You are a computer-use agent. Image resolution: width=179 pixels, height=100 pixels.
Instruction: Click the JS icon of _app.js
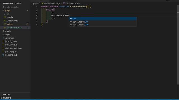coord(5,17)
